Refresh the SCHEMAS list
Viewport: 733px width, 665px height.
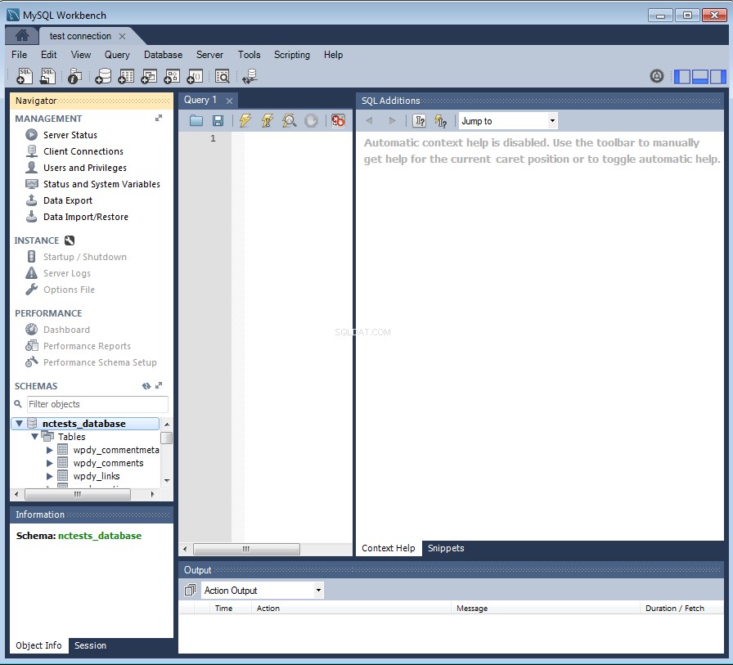(x=146, y=386)
